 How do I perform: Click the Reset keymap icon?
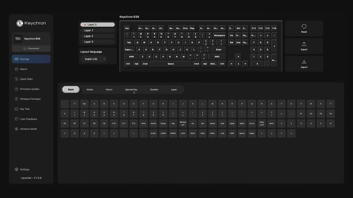[x=304, y=26]
